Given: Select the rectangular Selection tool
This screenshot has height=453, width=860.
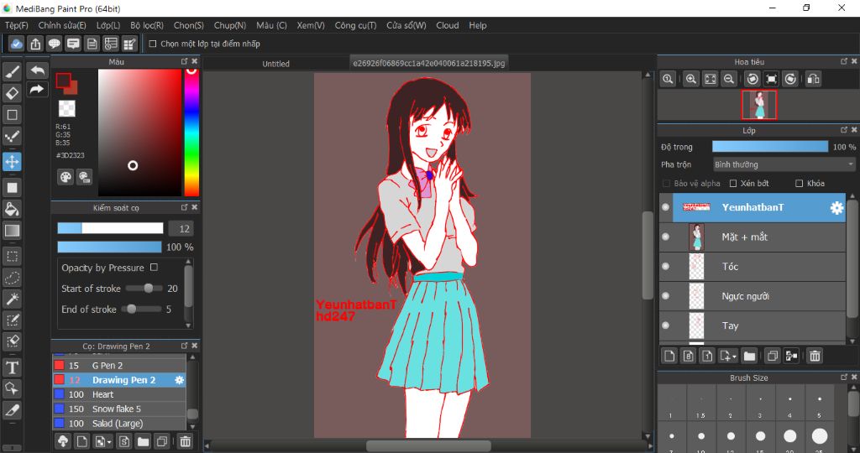Looking at the screenshot, I should (x=12, y=256).
